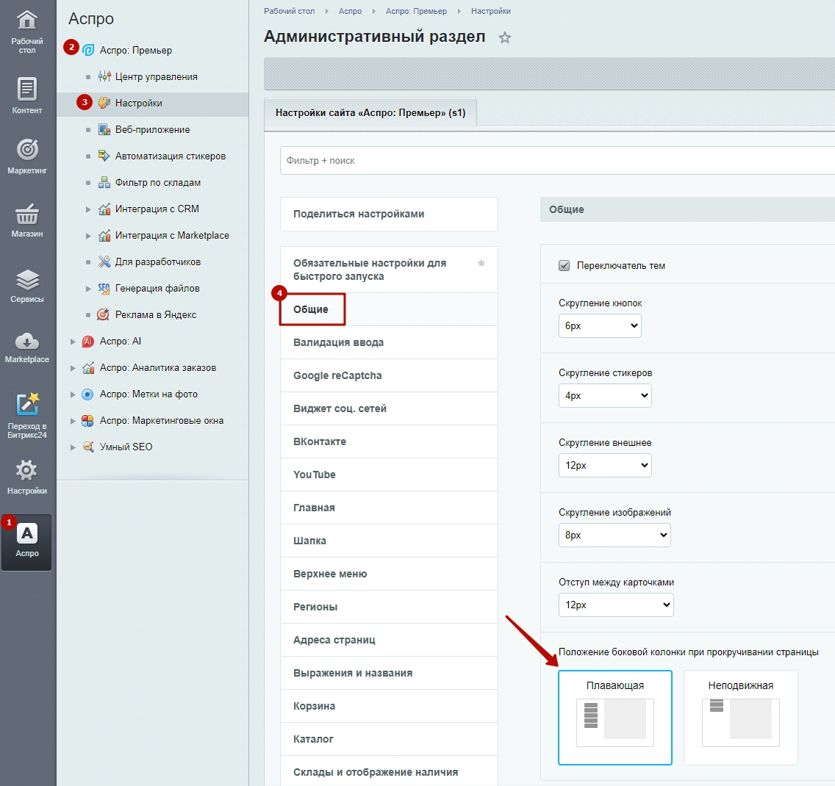Image resolution: width=835 pixels, height=786 pixels.
Task: Click the SEO Генерация файлов icon
Action: click(104, 289)
